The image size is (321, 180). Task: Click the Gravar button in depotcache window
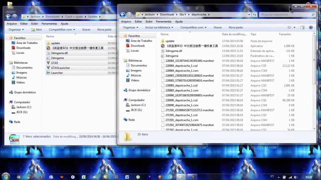click(x=218, y=27)
